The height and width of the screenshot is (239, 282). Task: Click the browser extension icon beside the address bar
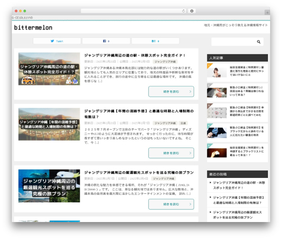point(192,11)
